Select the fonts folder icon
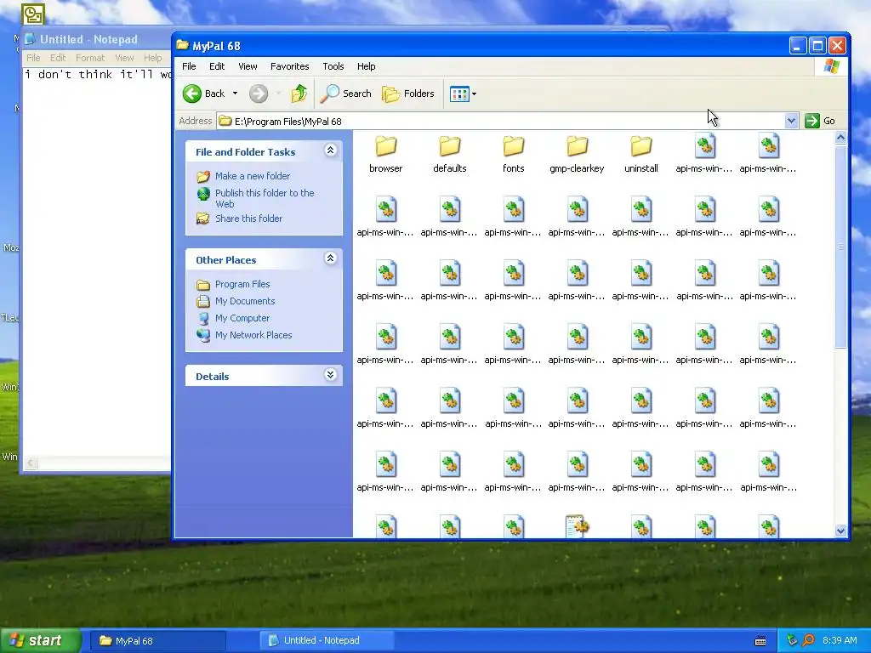Screen dimensions: 871x653 [x=513, y=146]
